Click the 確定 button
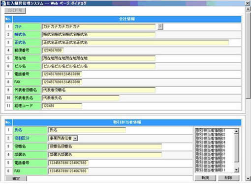The image size is (251, 193). pos(16,179)
